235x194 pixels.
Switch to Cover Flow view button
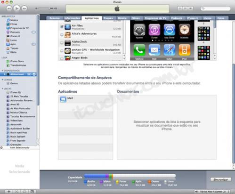click(191, 8)
